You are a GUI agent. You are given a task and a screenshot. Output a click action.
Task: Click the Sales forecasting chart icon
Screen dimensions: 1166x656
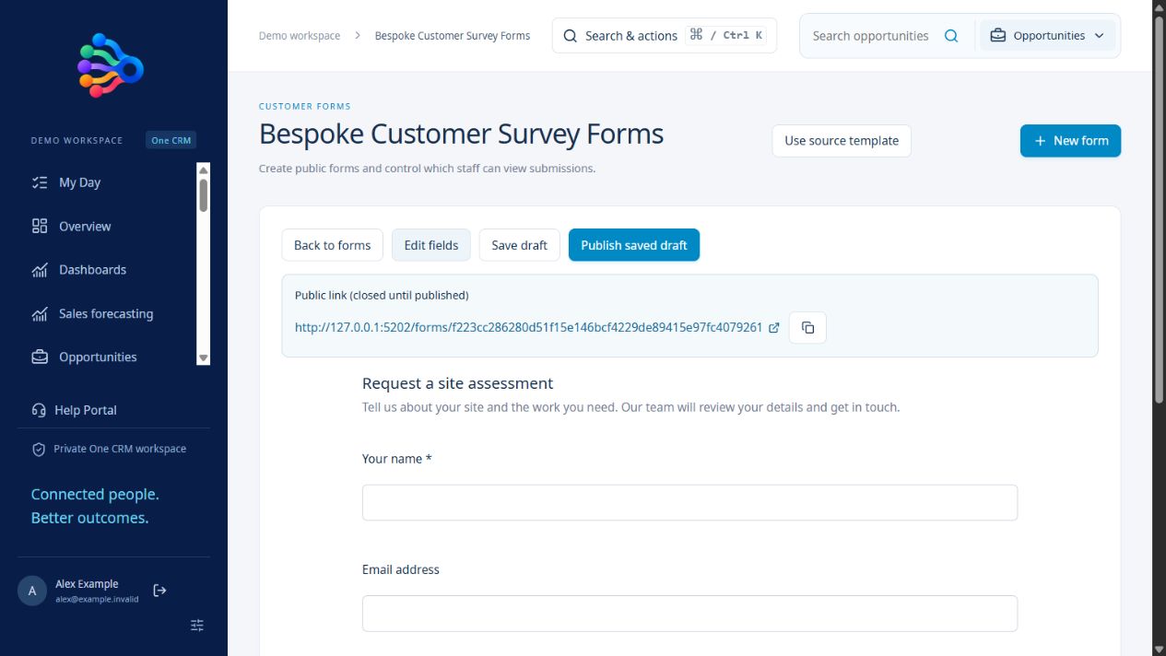point(40,313)
